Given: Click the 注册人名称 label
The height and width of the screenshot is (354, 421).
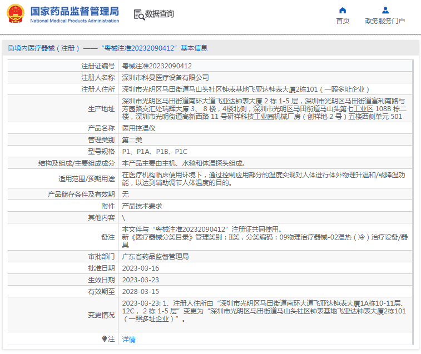Looking at the screenshot, I should [98, 78].
